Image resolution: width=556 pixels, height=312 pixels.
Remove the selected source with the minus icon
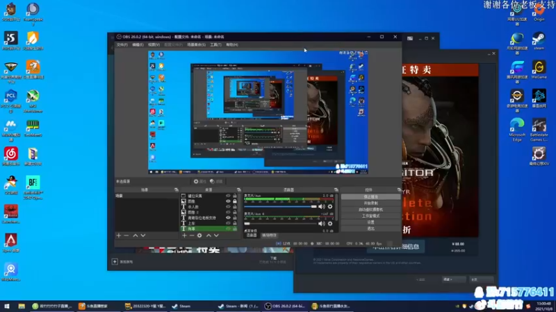pos(192,236)
